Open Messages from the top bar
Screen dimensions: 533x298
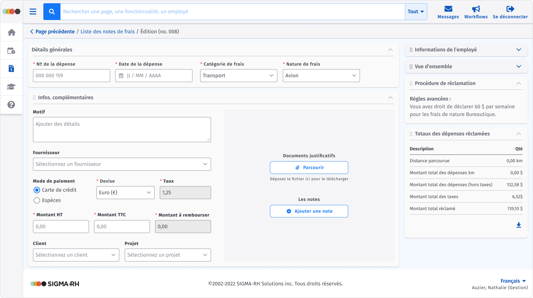pyautogui.click(x=448, y=11)
